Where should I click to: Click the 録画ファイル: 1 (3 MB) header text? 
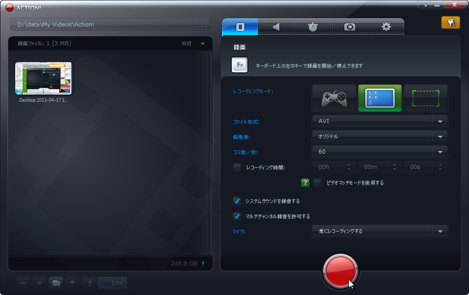(44, 43)
